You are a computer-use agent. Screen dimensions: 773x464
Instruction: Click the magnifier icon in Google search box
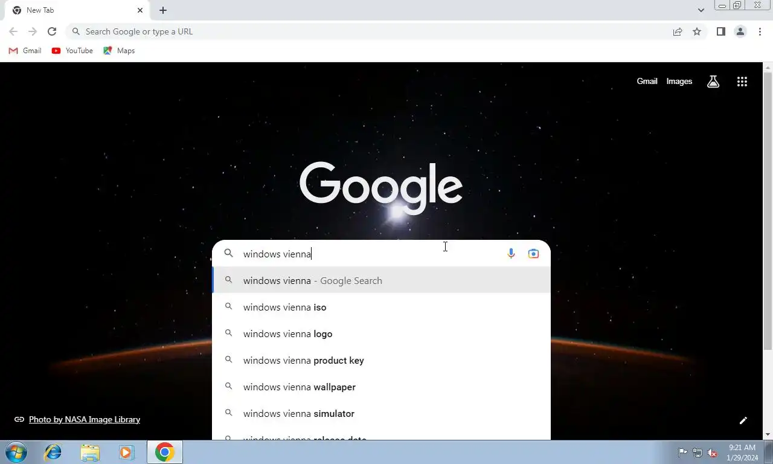click(x=228, y=254)
